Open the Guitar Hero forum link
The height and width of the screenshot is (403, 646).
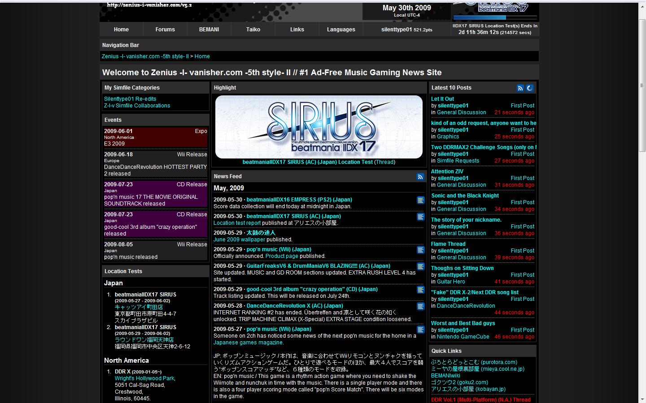point(451,282)
